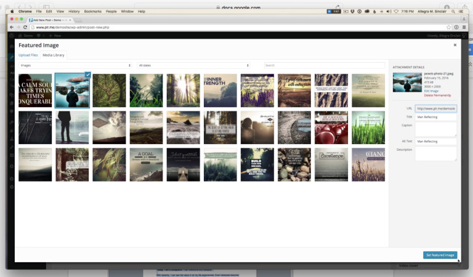Close the Add New Post browser tab
Viewport: 473px width, 277px height.
[70, 20]
